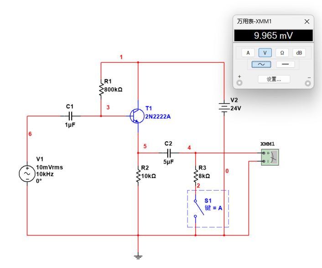Viewport: 322px width, 268px height.
Task: Set multimeter to voltmeter V mode
Action: point(265,53)
